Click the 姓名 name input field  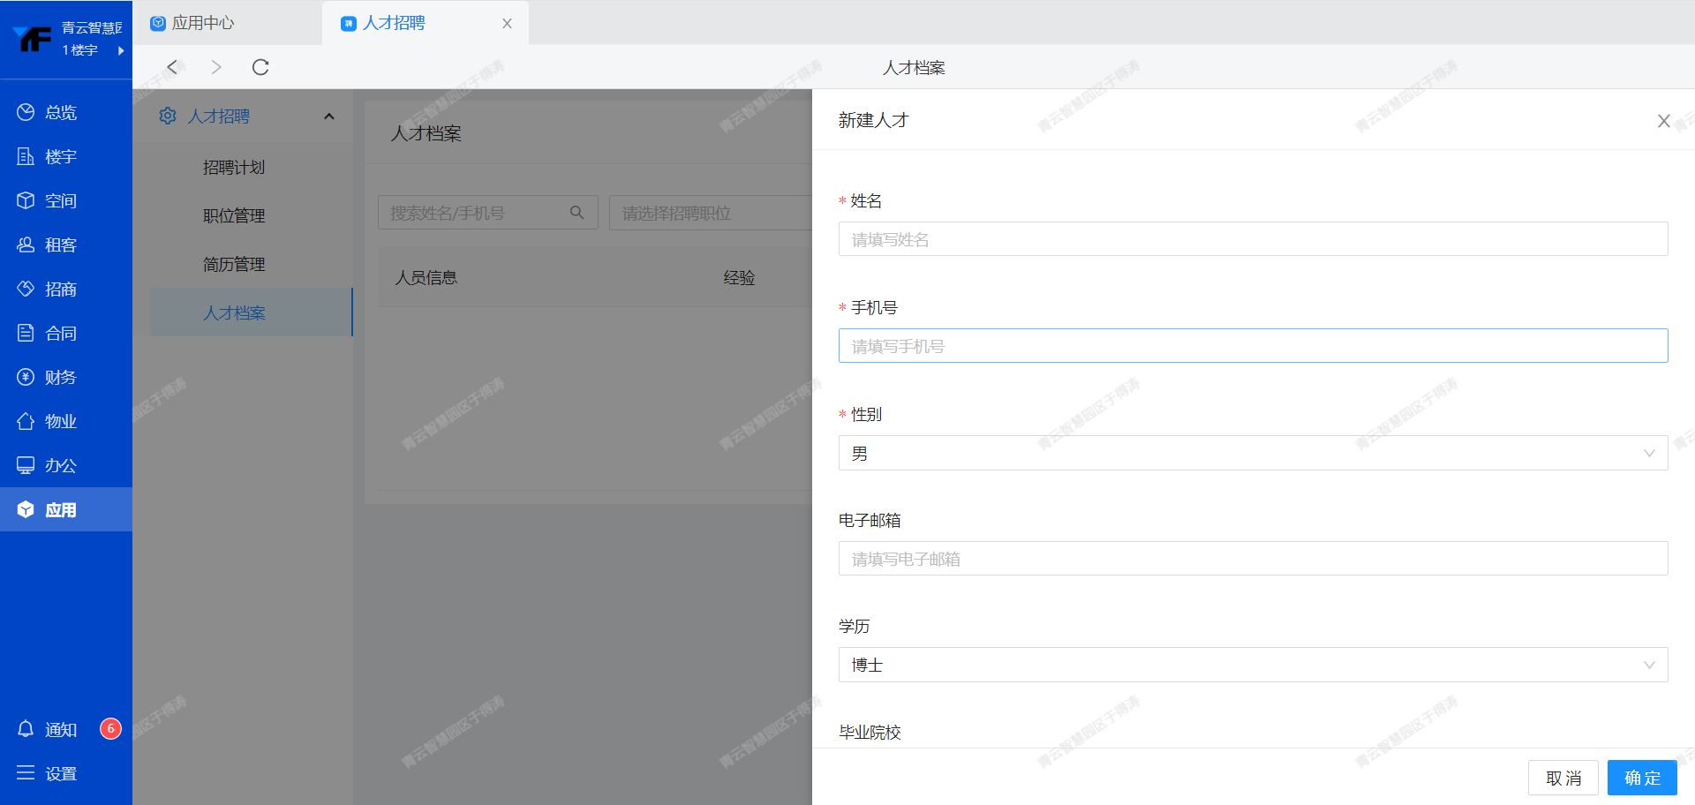click(1252, 240)
